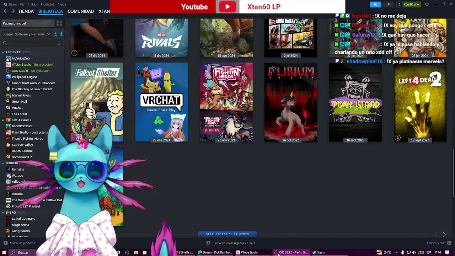
Task: Click the library search magnifier icon
Action: click(x=5, y=43)
